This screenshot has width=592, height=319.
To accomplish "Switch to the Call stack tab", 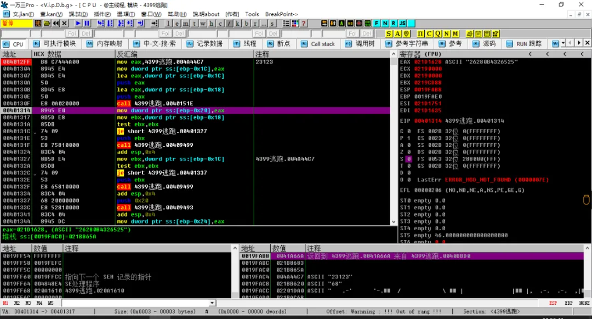I will (318, 44).
